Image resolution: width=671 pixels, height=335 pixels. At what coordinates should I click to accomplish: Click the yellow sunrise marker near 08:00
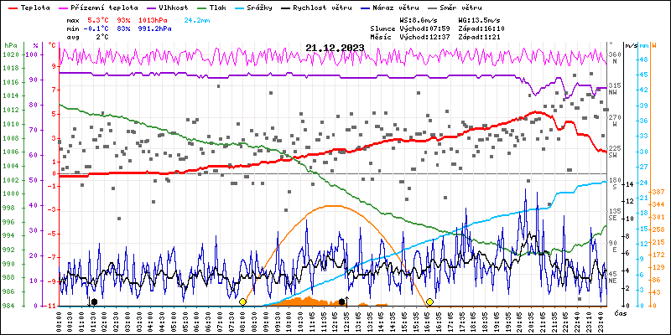point(242,301)
